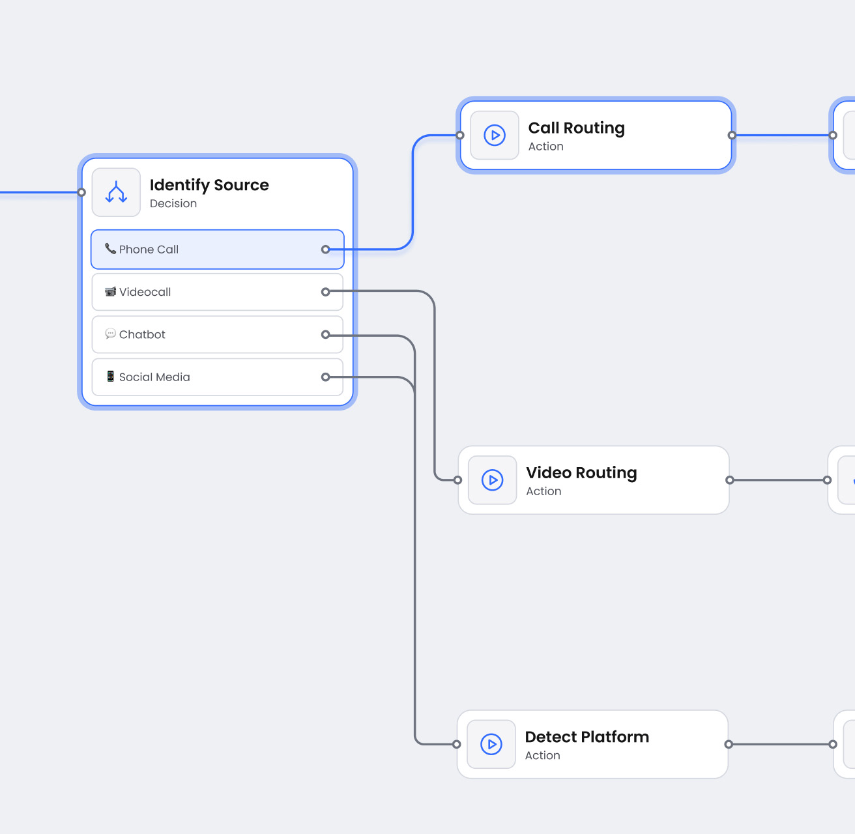Click the speech bubble icon beside Chatbot

click(x=110, y=334)
